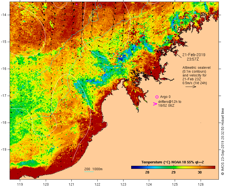
Task: Click the 'drifters@12h to' label
Action: point(170,102)
